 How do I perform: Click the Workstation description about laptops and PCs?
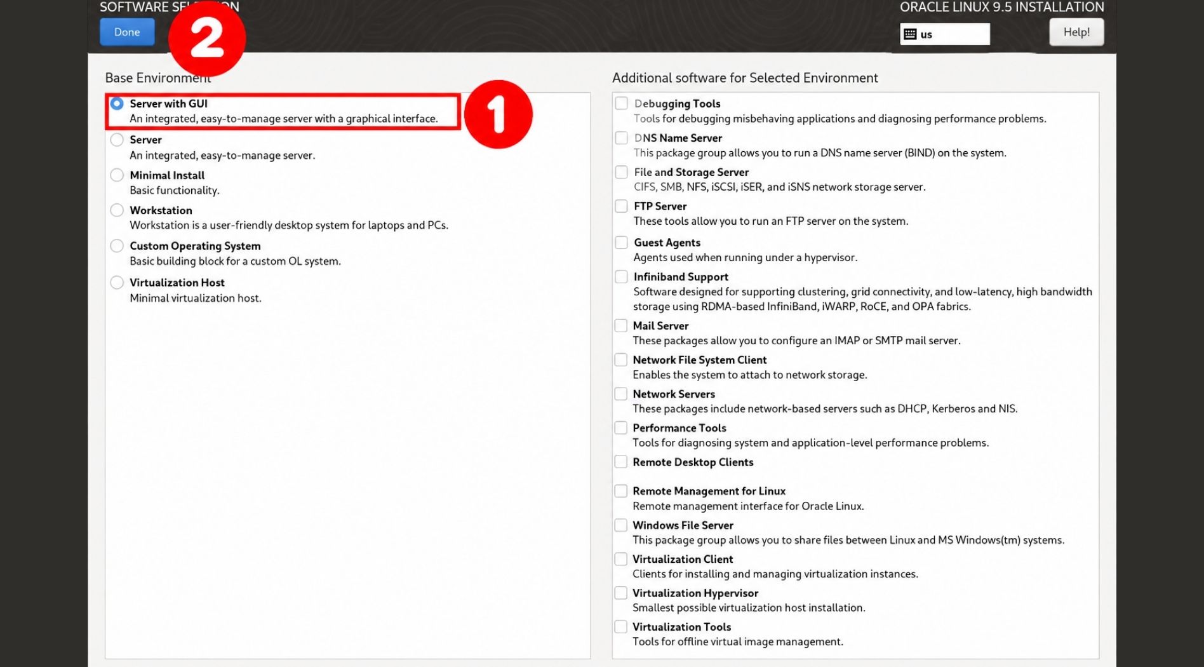(289, 226)
